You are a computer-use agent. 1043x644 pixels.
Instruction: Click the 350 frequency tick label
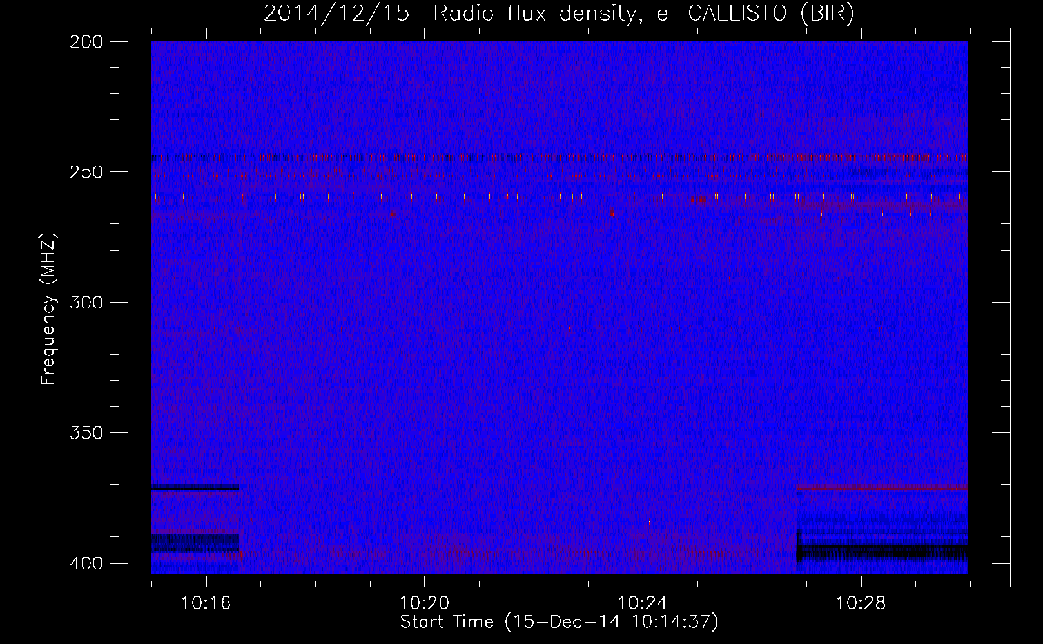tap(86, 433)
